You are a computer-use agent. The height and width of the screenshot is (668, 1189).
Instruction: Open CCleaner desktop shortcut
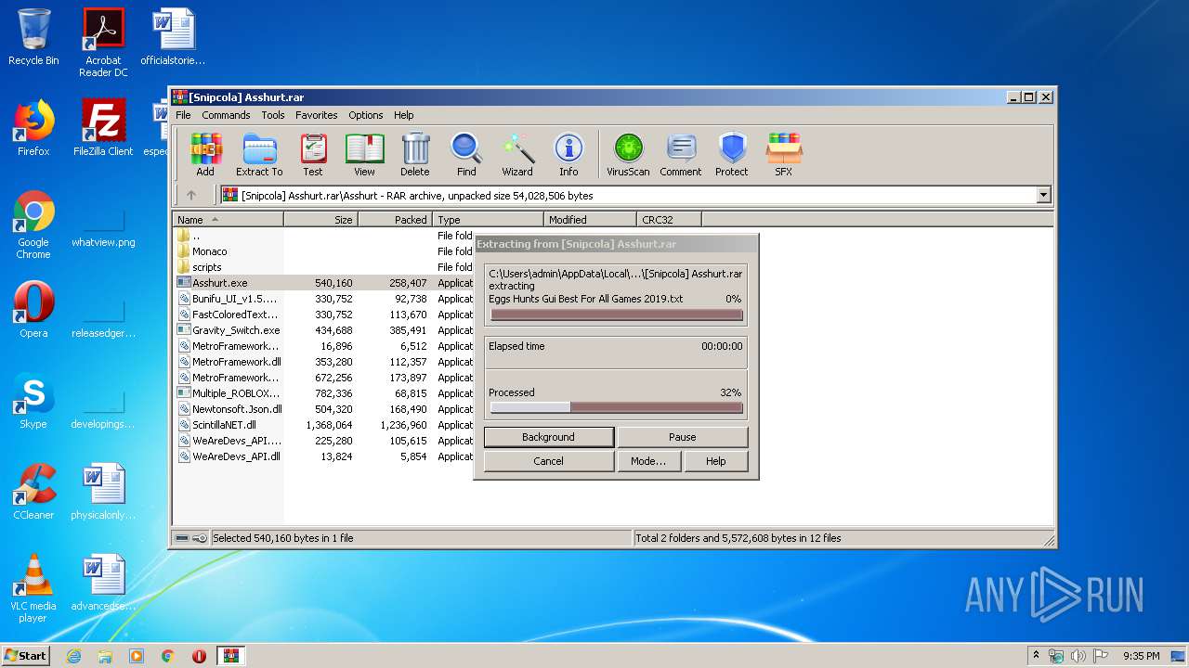33,492
